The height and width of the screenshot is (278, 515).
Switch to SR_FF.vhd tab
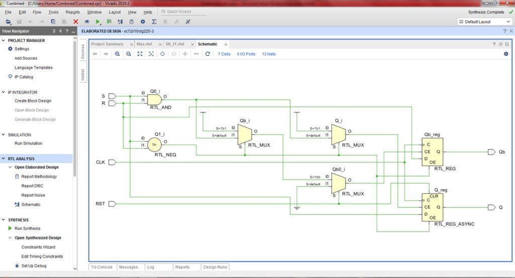pos(175,44)
